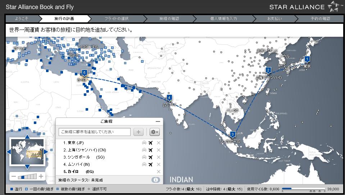Click the map zoom level slider
Image resolution: width=345 pixels, height=195 pixels.
click(27, 177)
